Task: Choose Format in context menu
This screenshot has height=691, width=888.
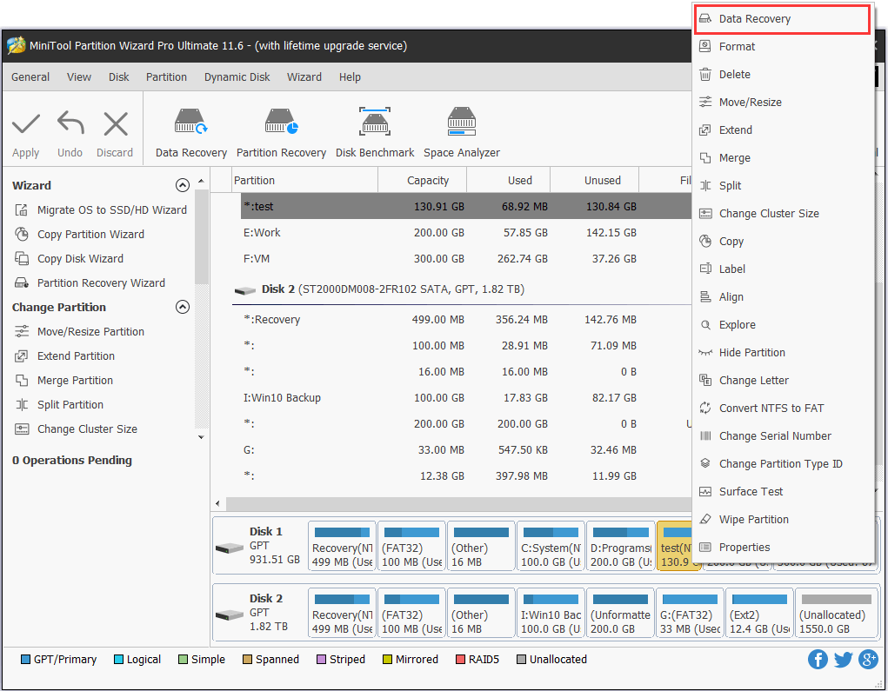Action: [x=782, y=46]
